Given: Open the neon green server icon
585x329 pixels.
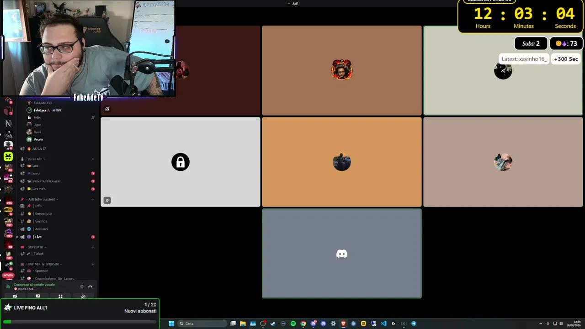Looking at the screenshot, I should (x=8, y=156).
